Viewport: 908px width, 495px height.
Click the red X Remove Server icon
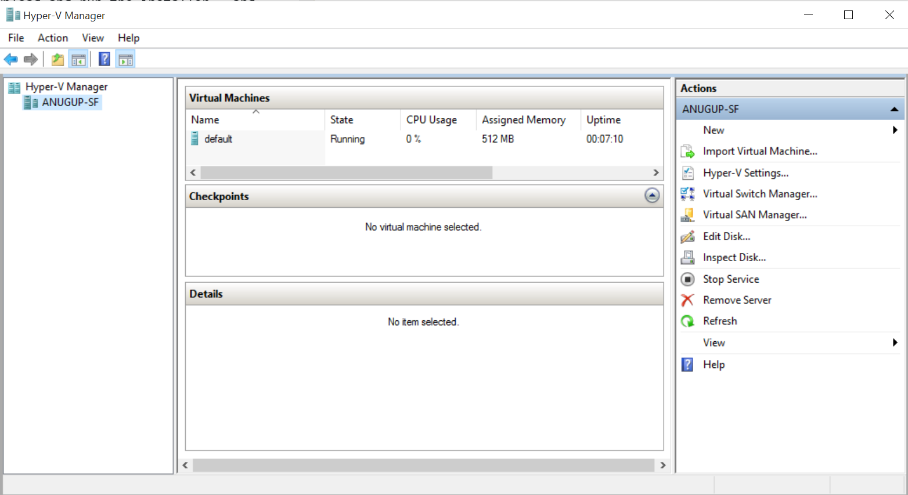687,300
